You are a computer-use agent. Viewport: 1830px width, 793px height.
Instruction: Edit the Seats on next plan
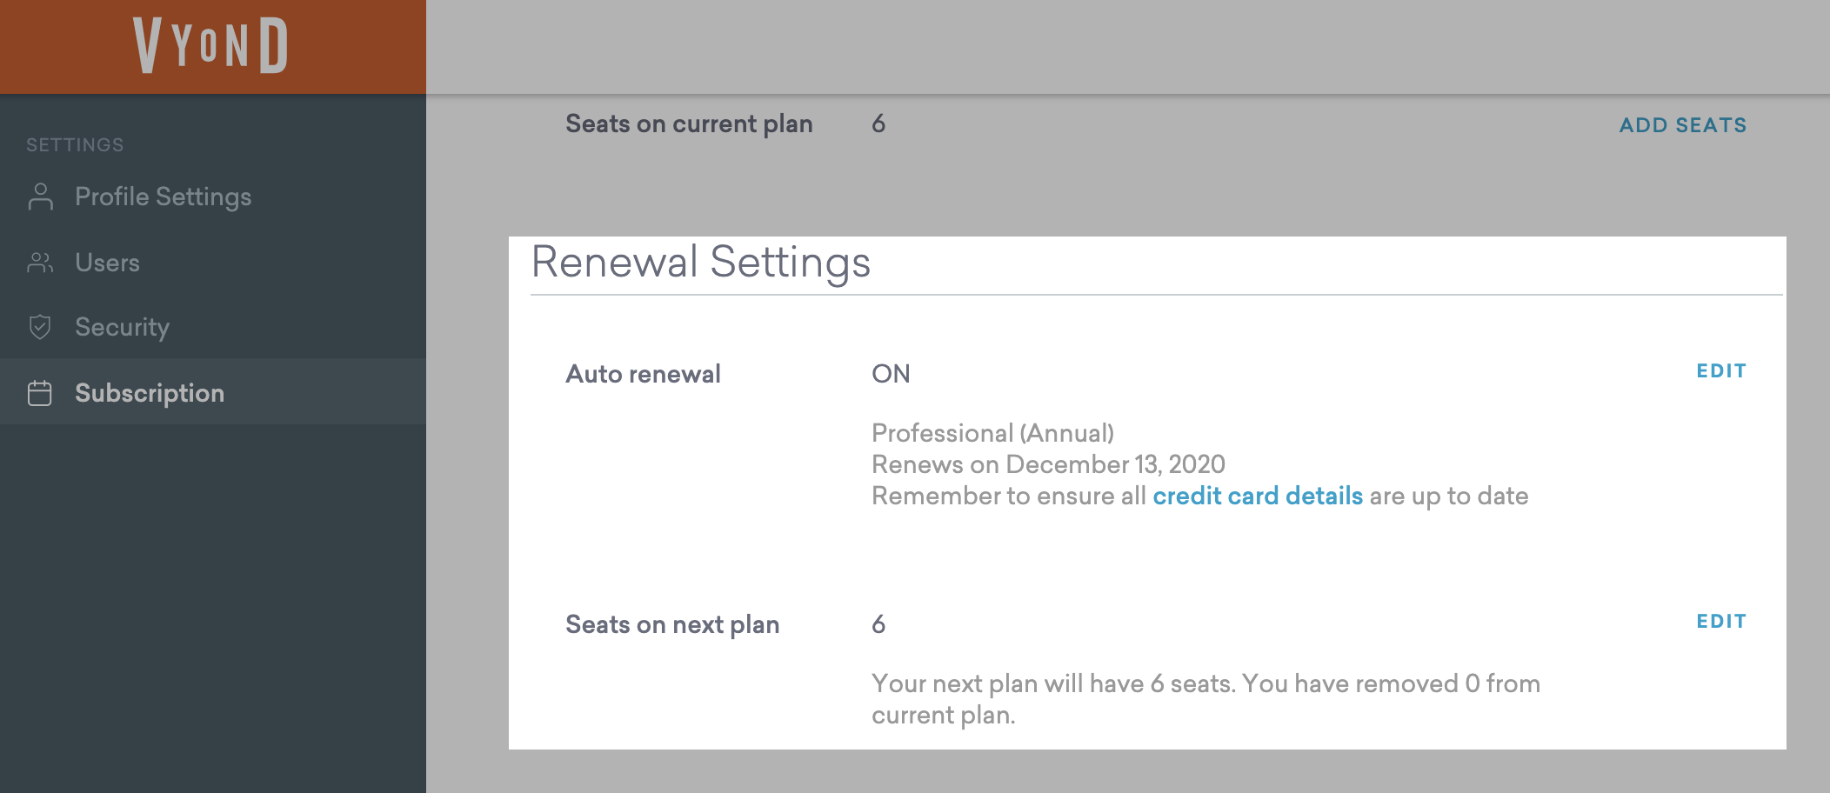1720,622
